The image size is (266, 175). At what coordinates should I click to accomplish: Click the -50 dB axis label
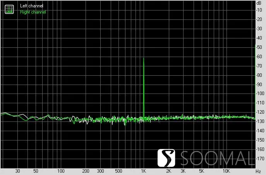coord(259,47)
